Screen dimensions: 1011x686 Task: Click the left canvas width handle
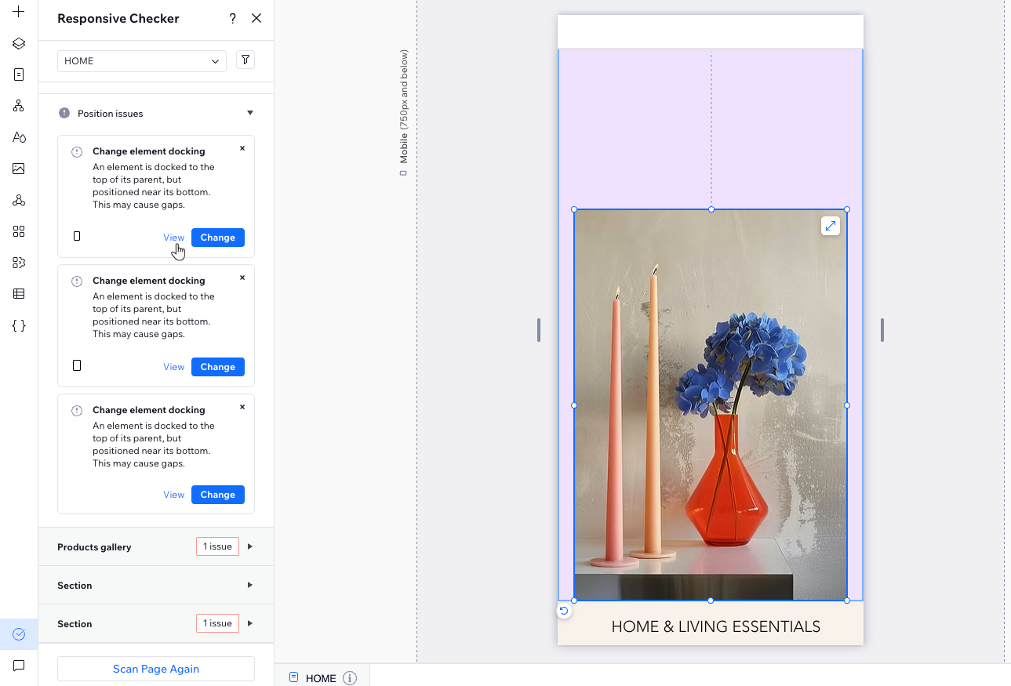[539, 330]
